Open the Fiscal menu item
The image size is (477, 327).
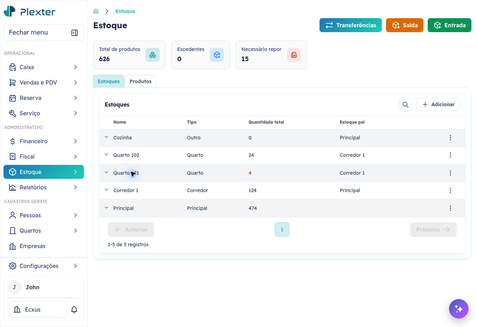point(44,157)
